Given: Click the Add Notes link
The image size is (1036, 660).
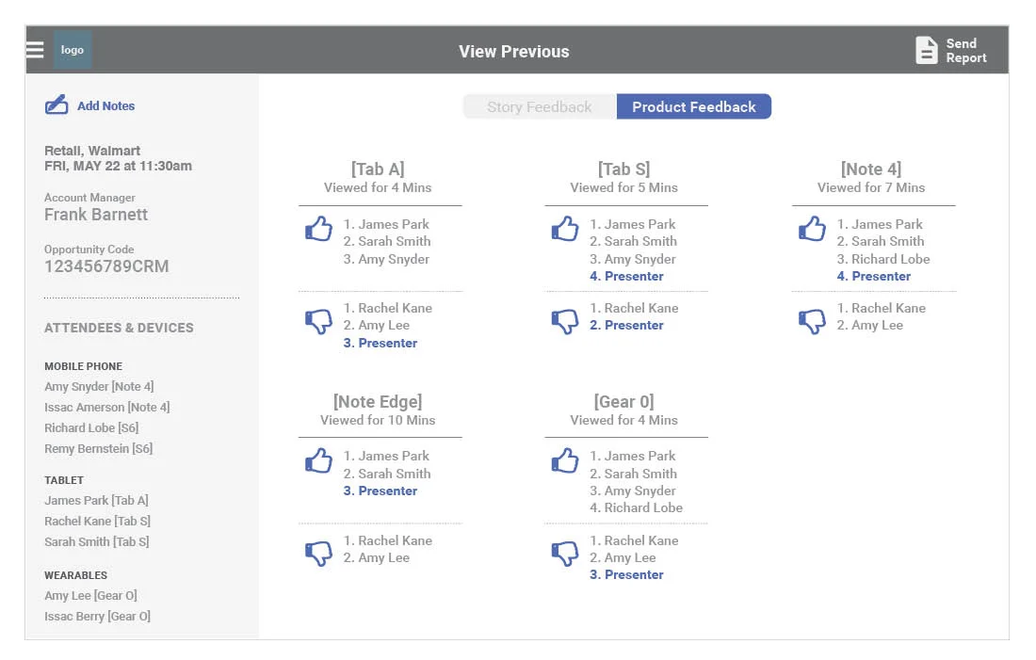Looking at the screenshot, I should pyautogui.click(x=105, y=105).
